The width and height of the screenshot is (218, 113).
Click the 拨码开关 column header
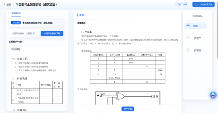[131, 55]
